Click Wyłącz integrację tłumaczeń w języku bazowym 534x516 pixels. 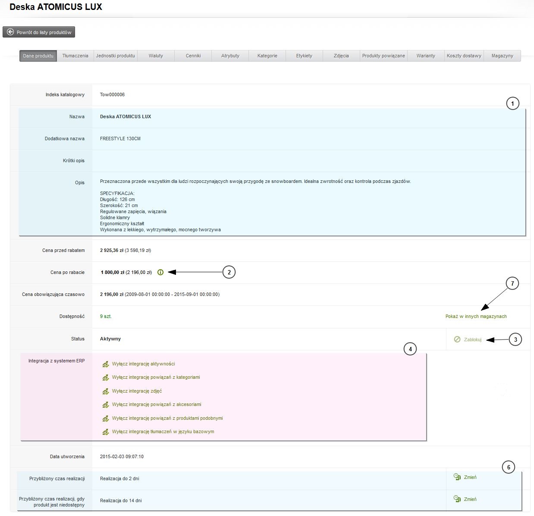(163, 431)
